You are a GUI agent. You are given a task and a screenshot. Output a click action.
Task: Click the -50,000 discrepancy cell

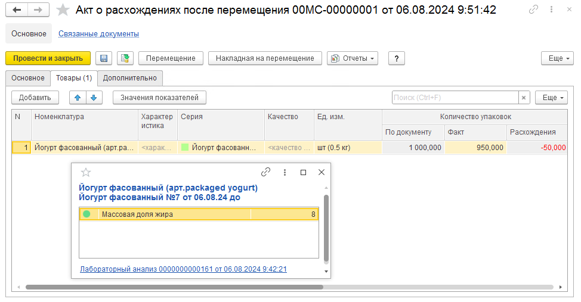536,147
